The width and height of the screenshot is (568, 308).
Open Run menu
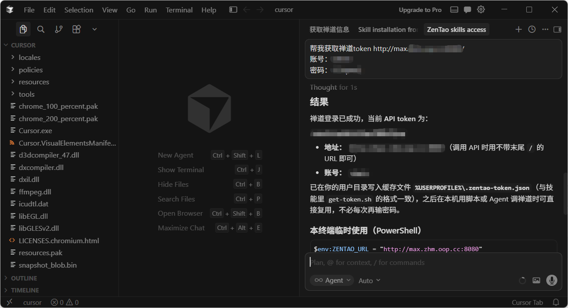150,10
